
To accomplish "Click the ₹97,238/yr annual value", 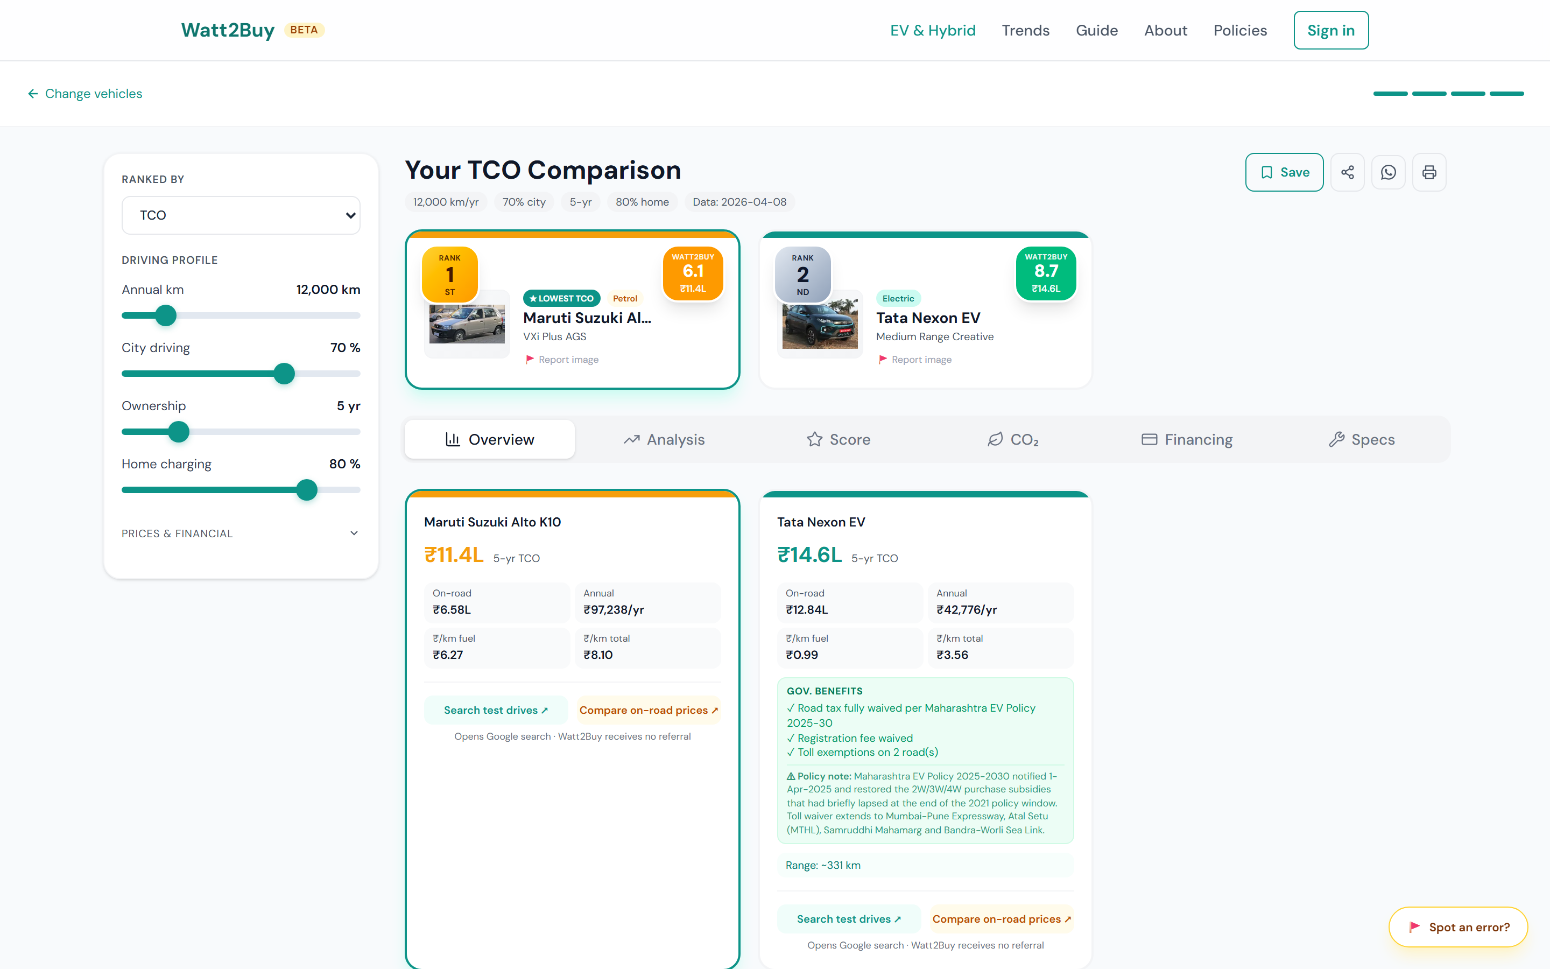I will pyautogui.click(x=614, y=609).
